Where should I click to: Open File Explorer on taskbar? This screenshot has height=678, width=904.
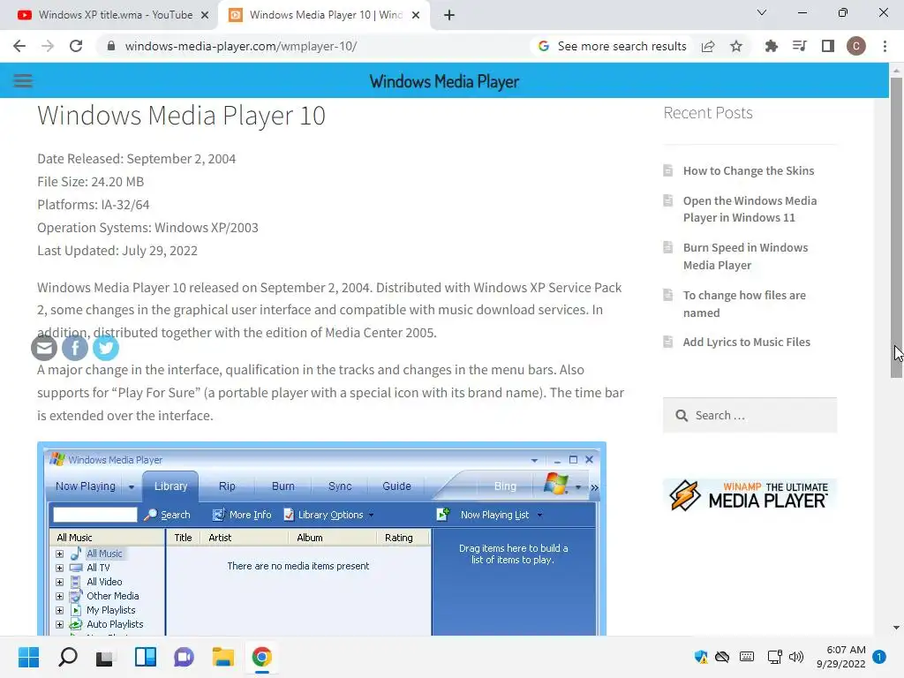click(222, 657)
